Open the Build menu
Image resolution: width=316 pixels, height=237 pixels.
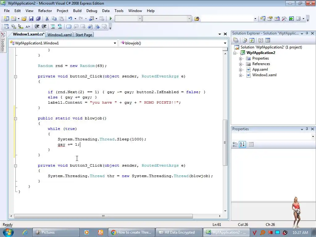pyautogui.click(x=77, y=11)
